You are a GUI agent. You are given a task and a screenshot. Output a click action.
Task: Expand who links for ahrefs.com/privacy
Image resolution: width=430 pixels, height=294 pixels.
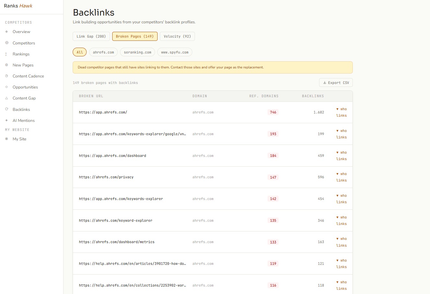pos(341,177)
